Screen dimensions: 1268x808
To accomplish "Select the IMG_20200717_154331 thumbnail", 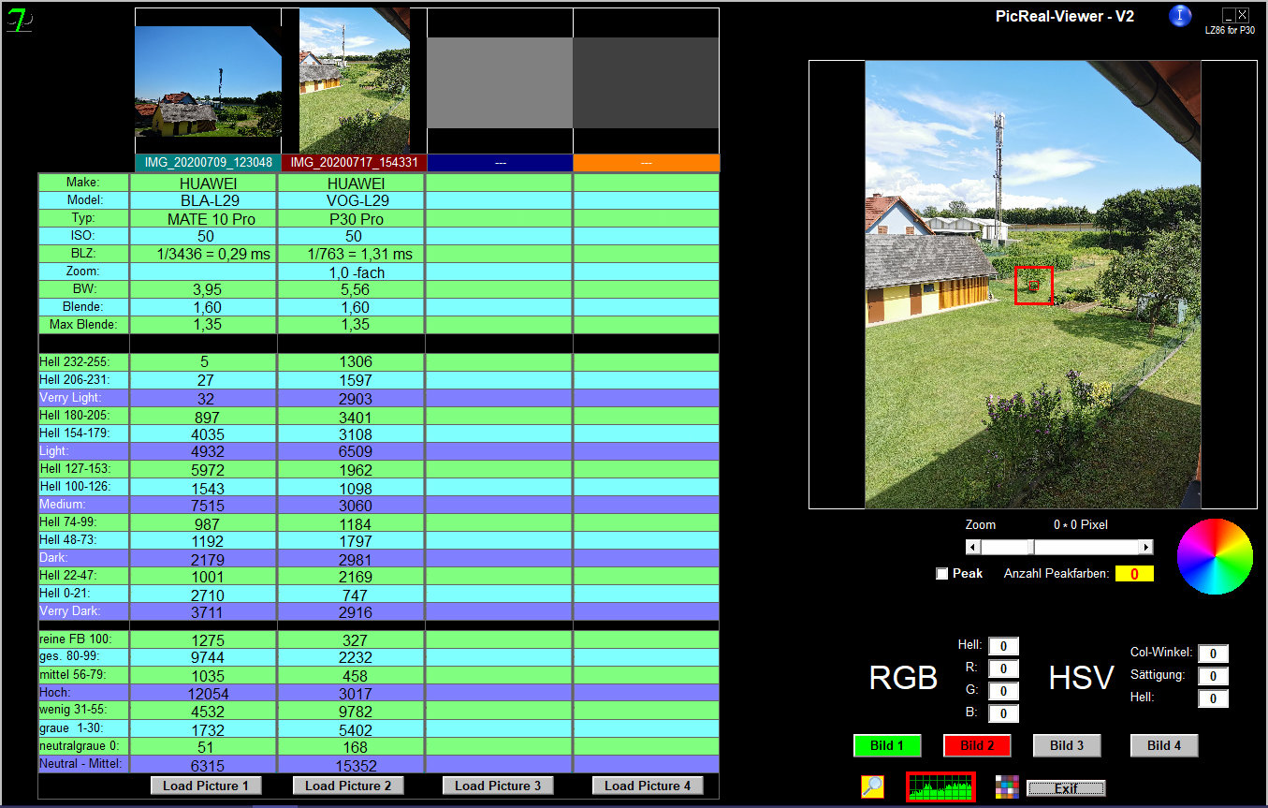I will click(x=354, y=81).
